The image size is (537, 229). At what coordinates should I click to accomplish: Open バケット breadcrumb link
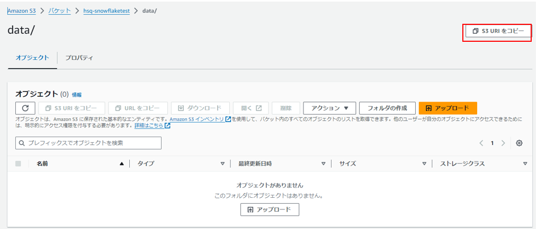tap(60, 11)
